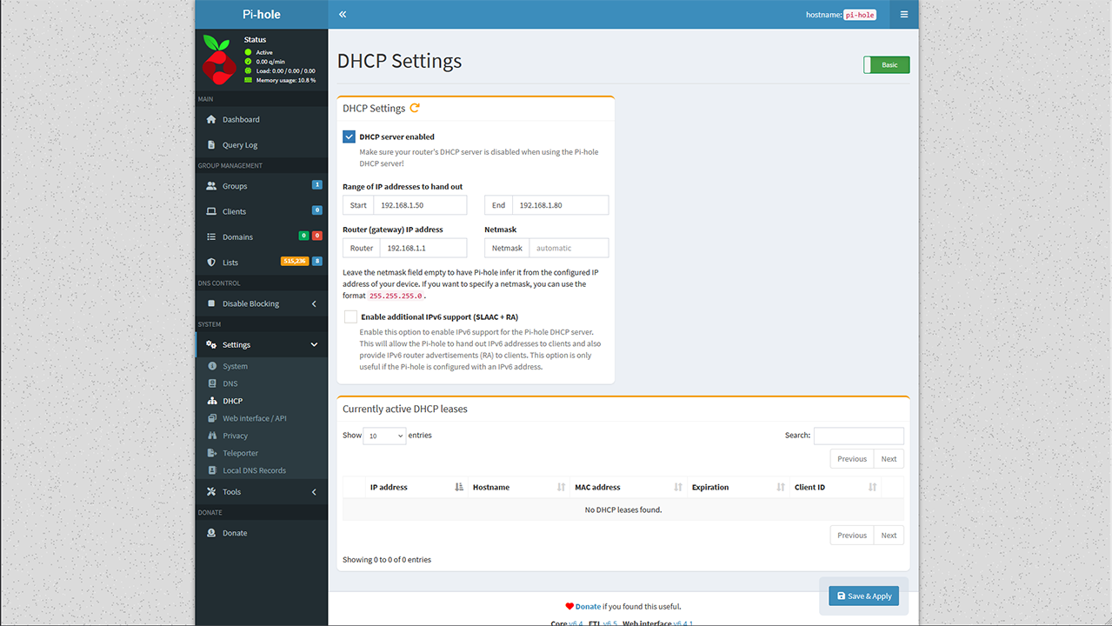Image resolution: width=1112 pixels, height=626 pixels.
Task: Click the Query Log file icon
Action: point(211,145)
